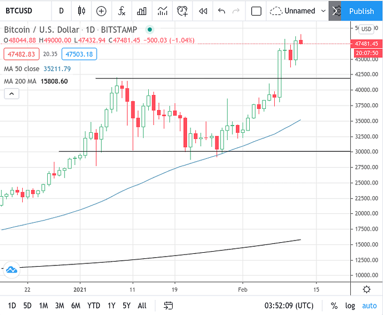Click the 30000.00 price axis label
Image resolution: width=383 pixels, height=315 pixels.
click(366, 152)
